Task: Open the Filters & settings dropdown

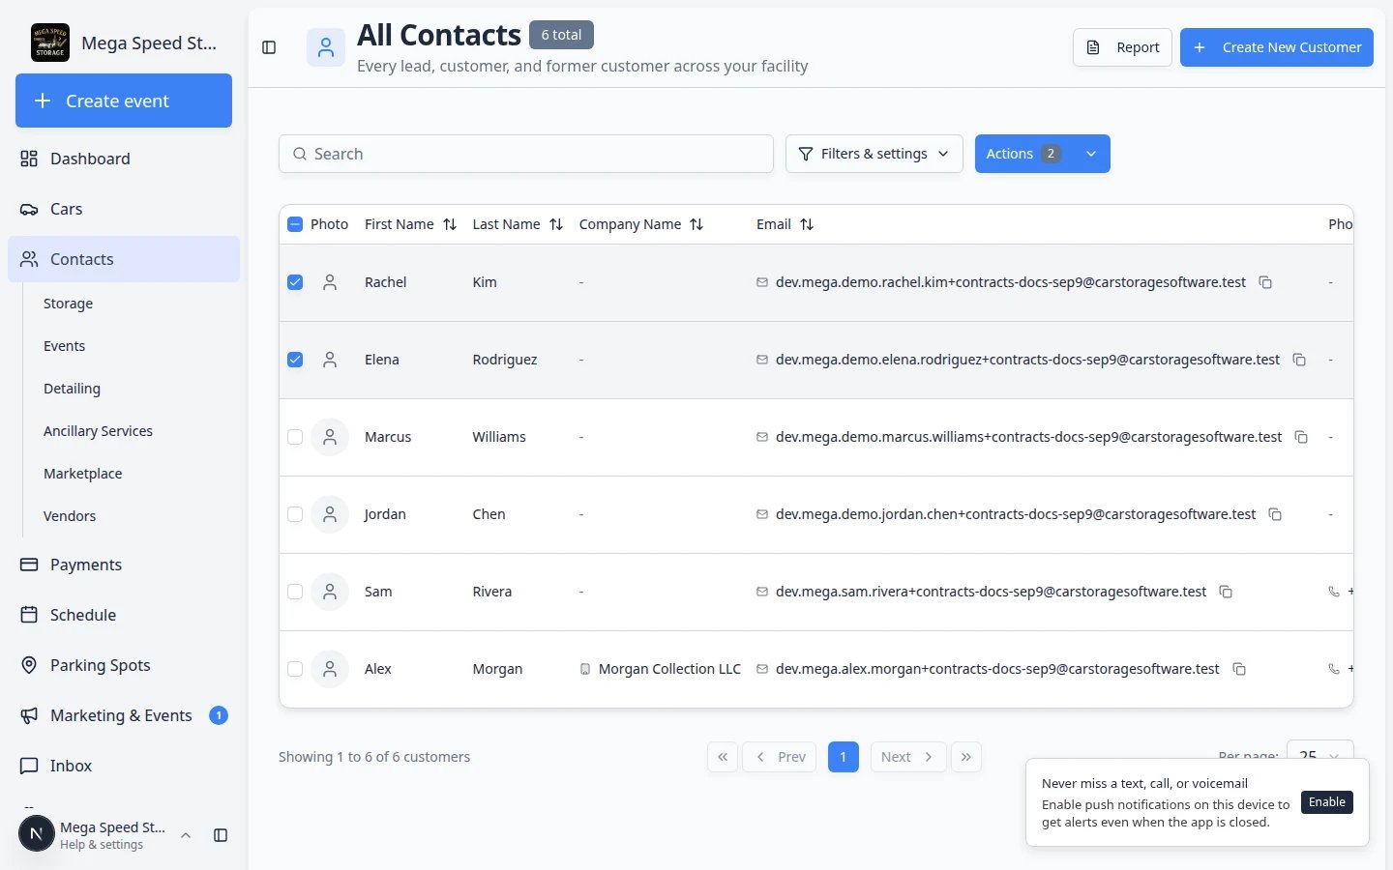Action: (x=874, y=154)
